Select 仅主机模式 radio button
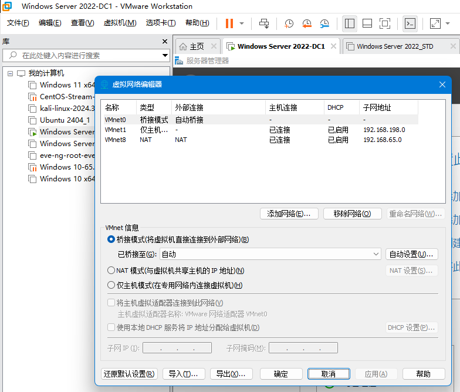The height and width of the screenshot is (392, 460). [x=111, y=285]
